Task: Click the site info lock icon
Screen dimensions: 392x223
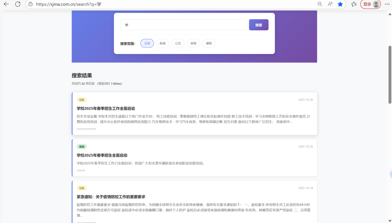Action: point(31,4)
